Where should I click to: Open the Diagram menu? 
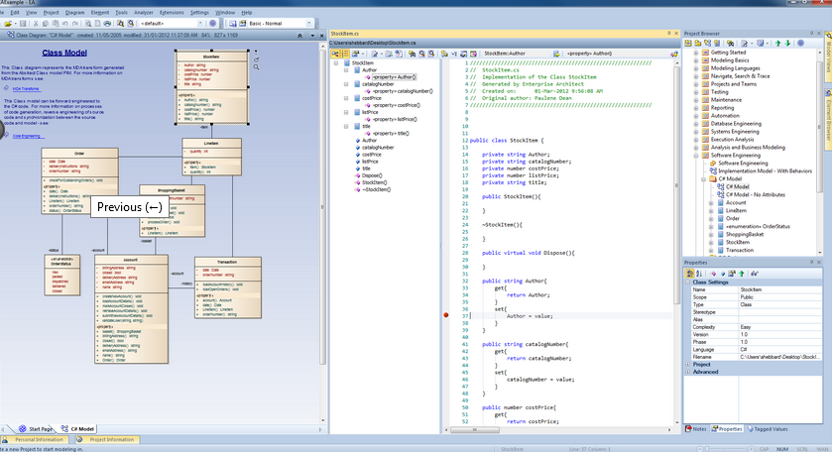(x=74, y=12)
